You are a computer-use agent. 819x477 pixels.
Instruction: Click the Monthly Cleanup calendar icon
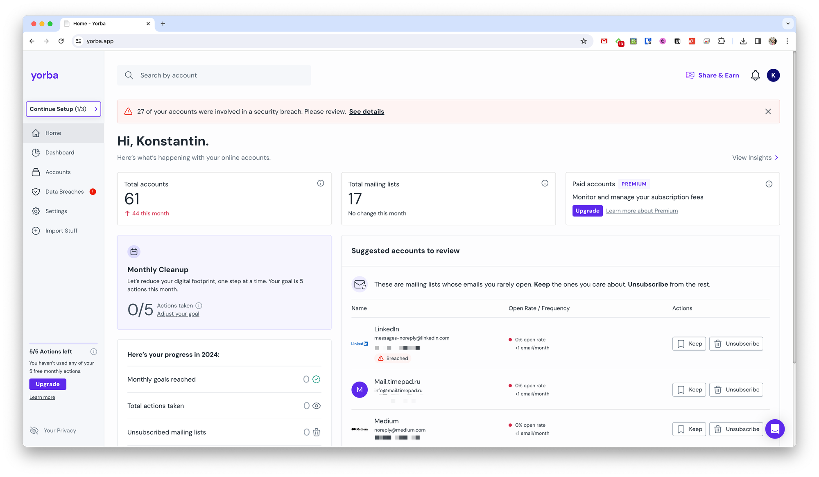[134, 252]
